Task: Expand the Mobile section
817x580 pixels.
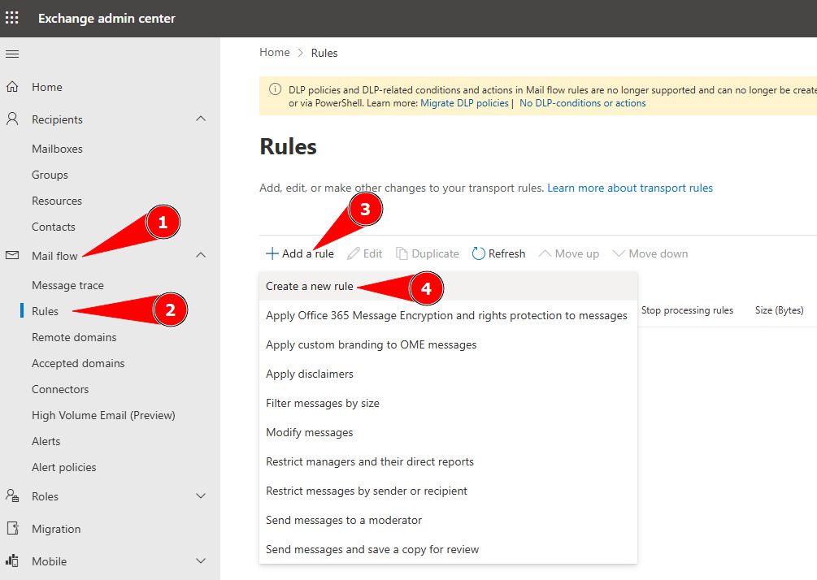Action: [x=201, y=561]
